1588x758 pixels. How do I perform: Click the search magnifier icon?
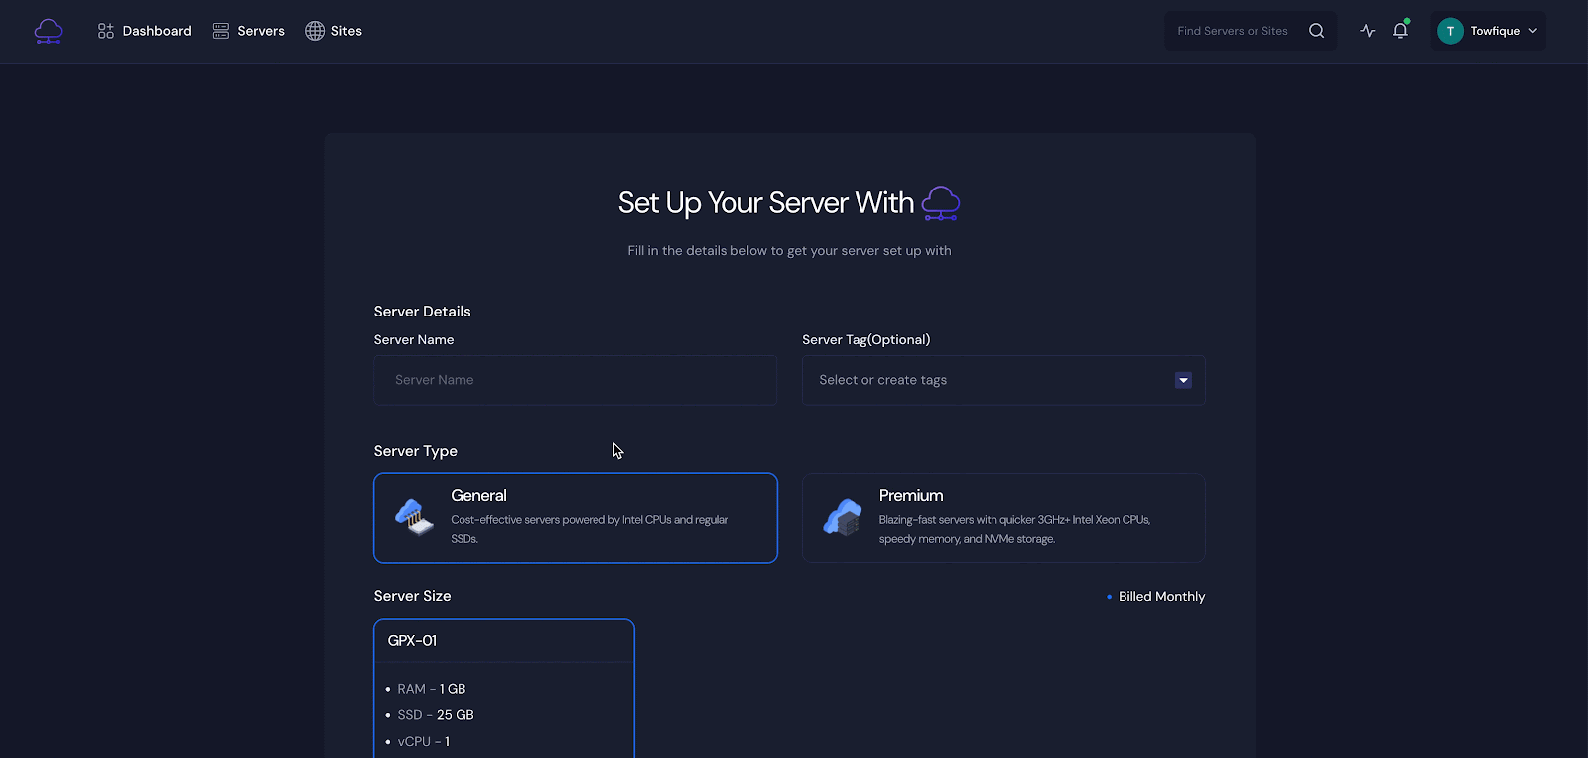[x=1316, y=31]
